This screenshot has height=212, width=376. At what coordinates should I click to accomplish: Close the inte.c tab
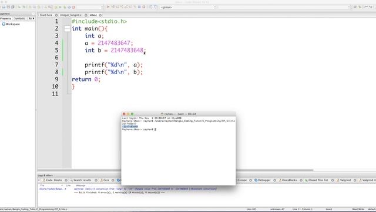pyautogui.click(x=100, y=15)
